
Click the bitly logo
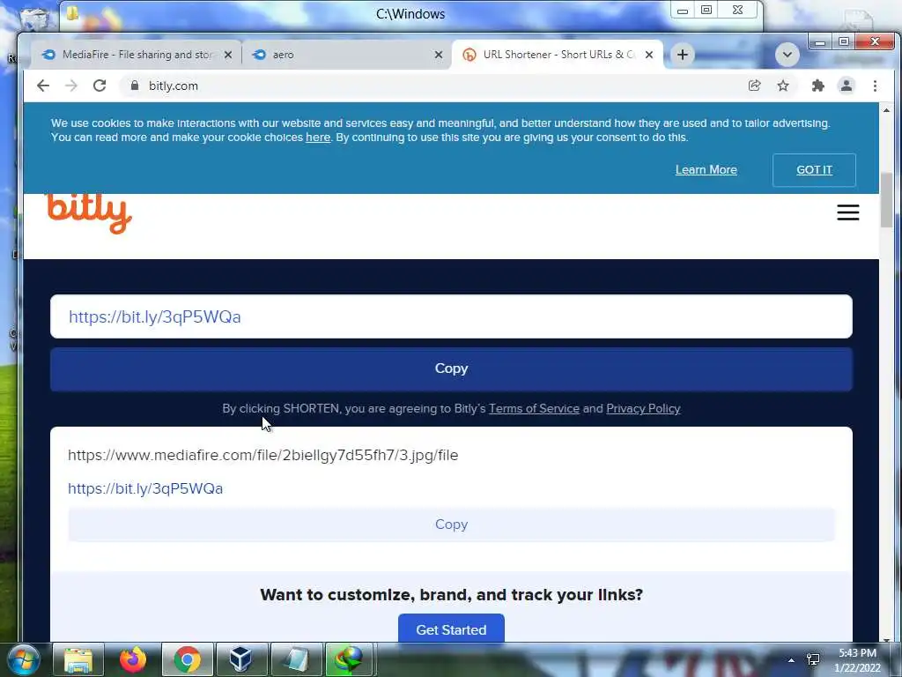pyautogui.click(x=89, y=213)
